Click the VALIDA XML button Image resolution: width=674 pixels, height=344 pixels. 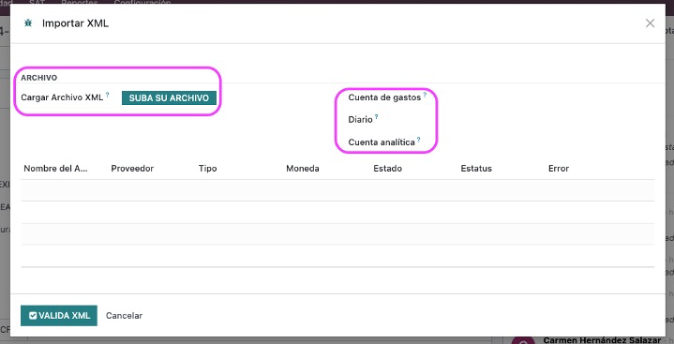[x=59, y=316]
